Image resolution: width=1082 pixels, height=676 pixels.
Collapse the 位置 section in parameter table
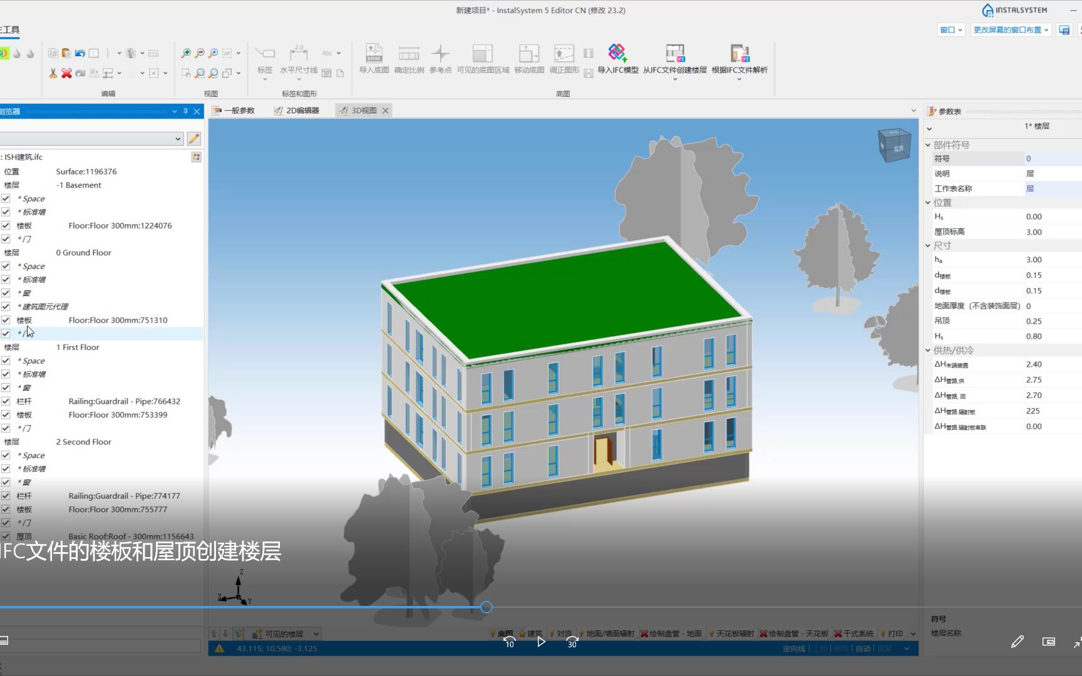[x=928, y=202]
